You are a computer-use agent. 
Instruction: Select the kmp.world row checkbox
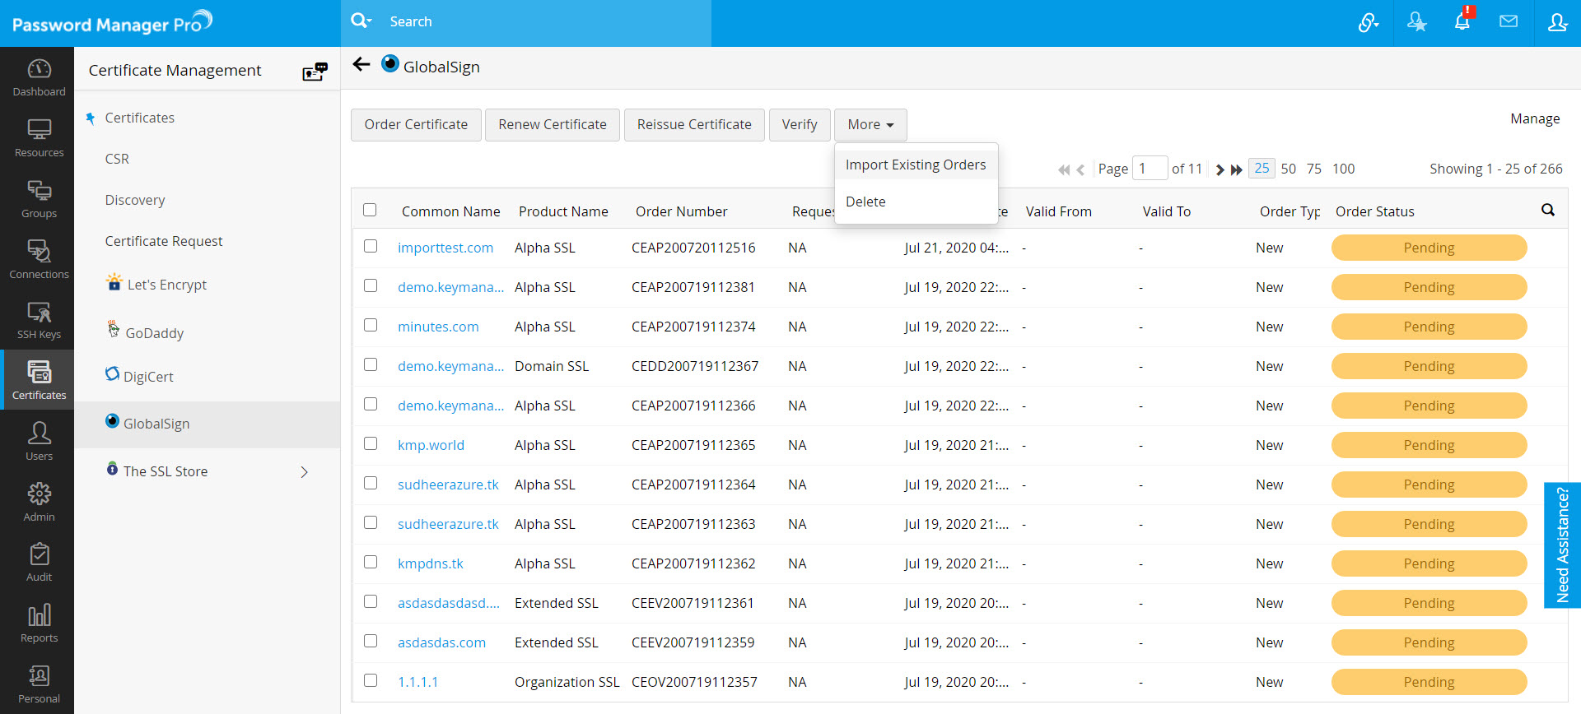click(x=371, y=444)
